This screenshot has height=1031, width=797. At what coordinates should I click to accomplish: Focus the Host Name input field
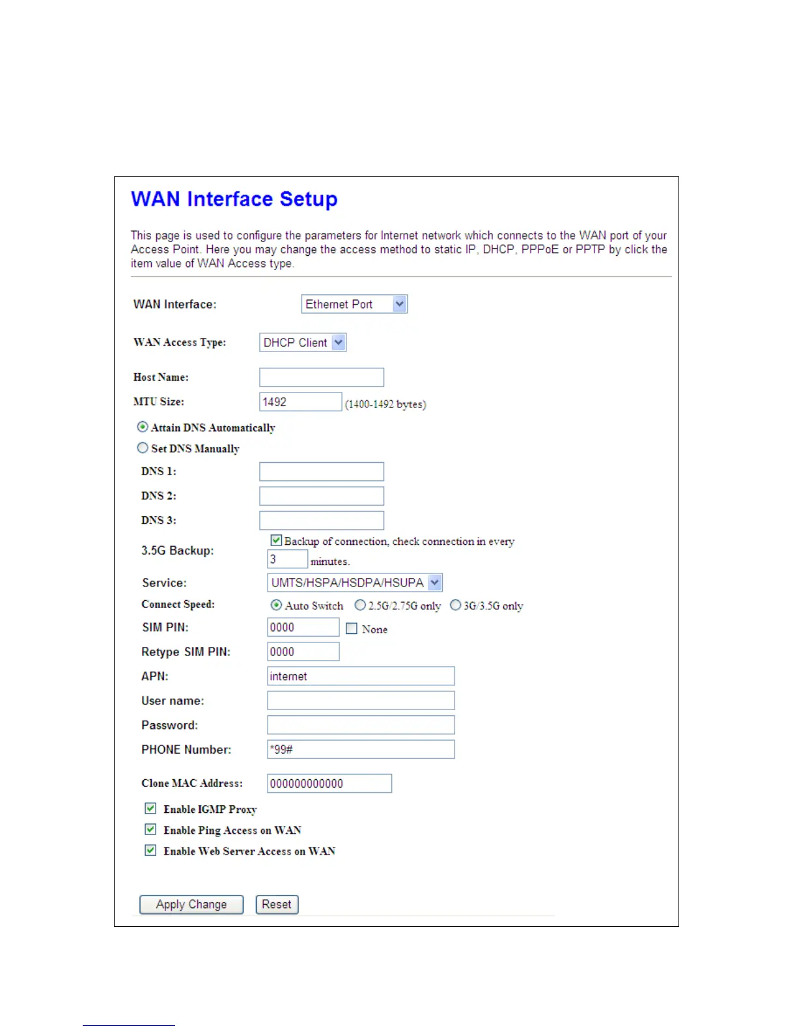322,378
